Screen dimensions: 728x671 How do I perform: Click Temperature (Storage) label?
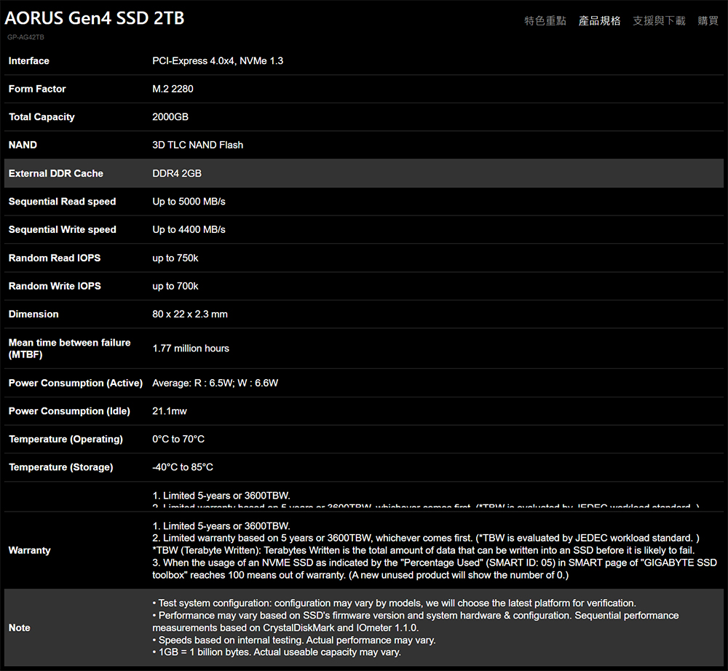61,467
